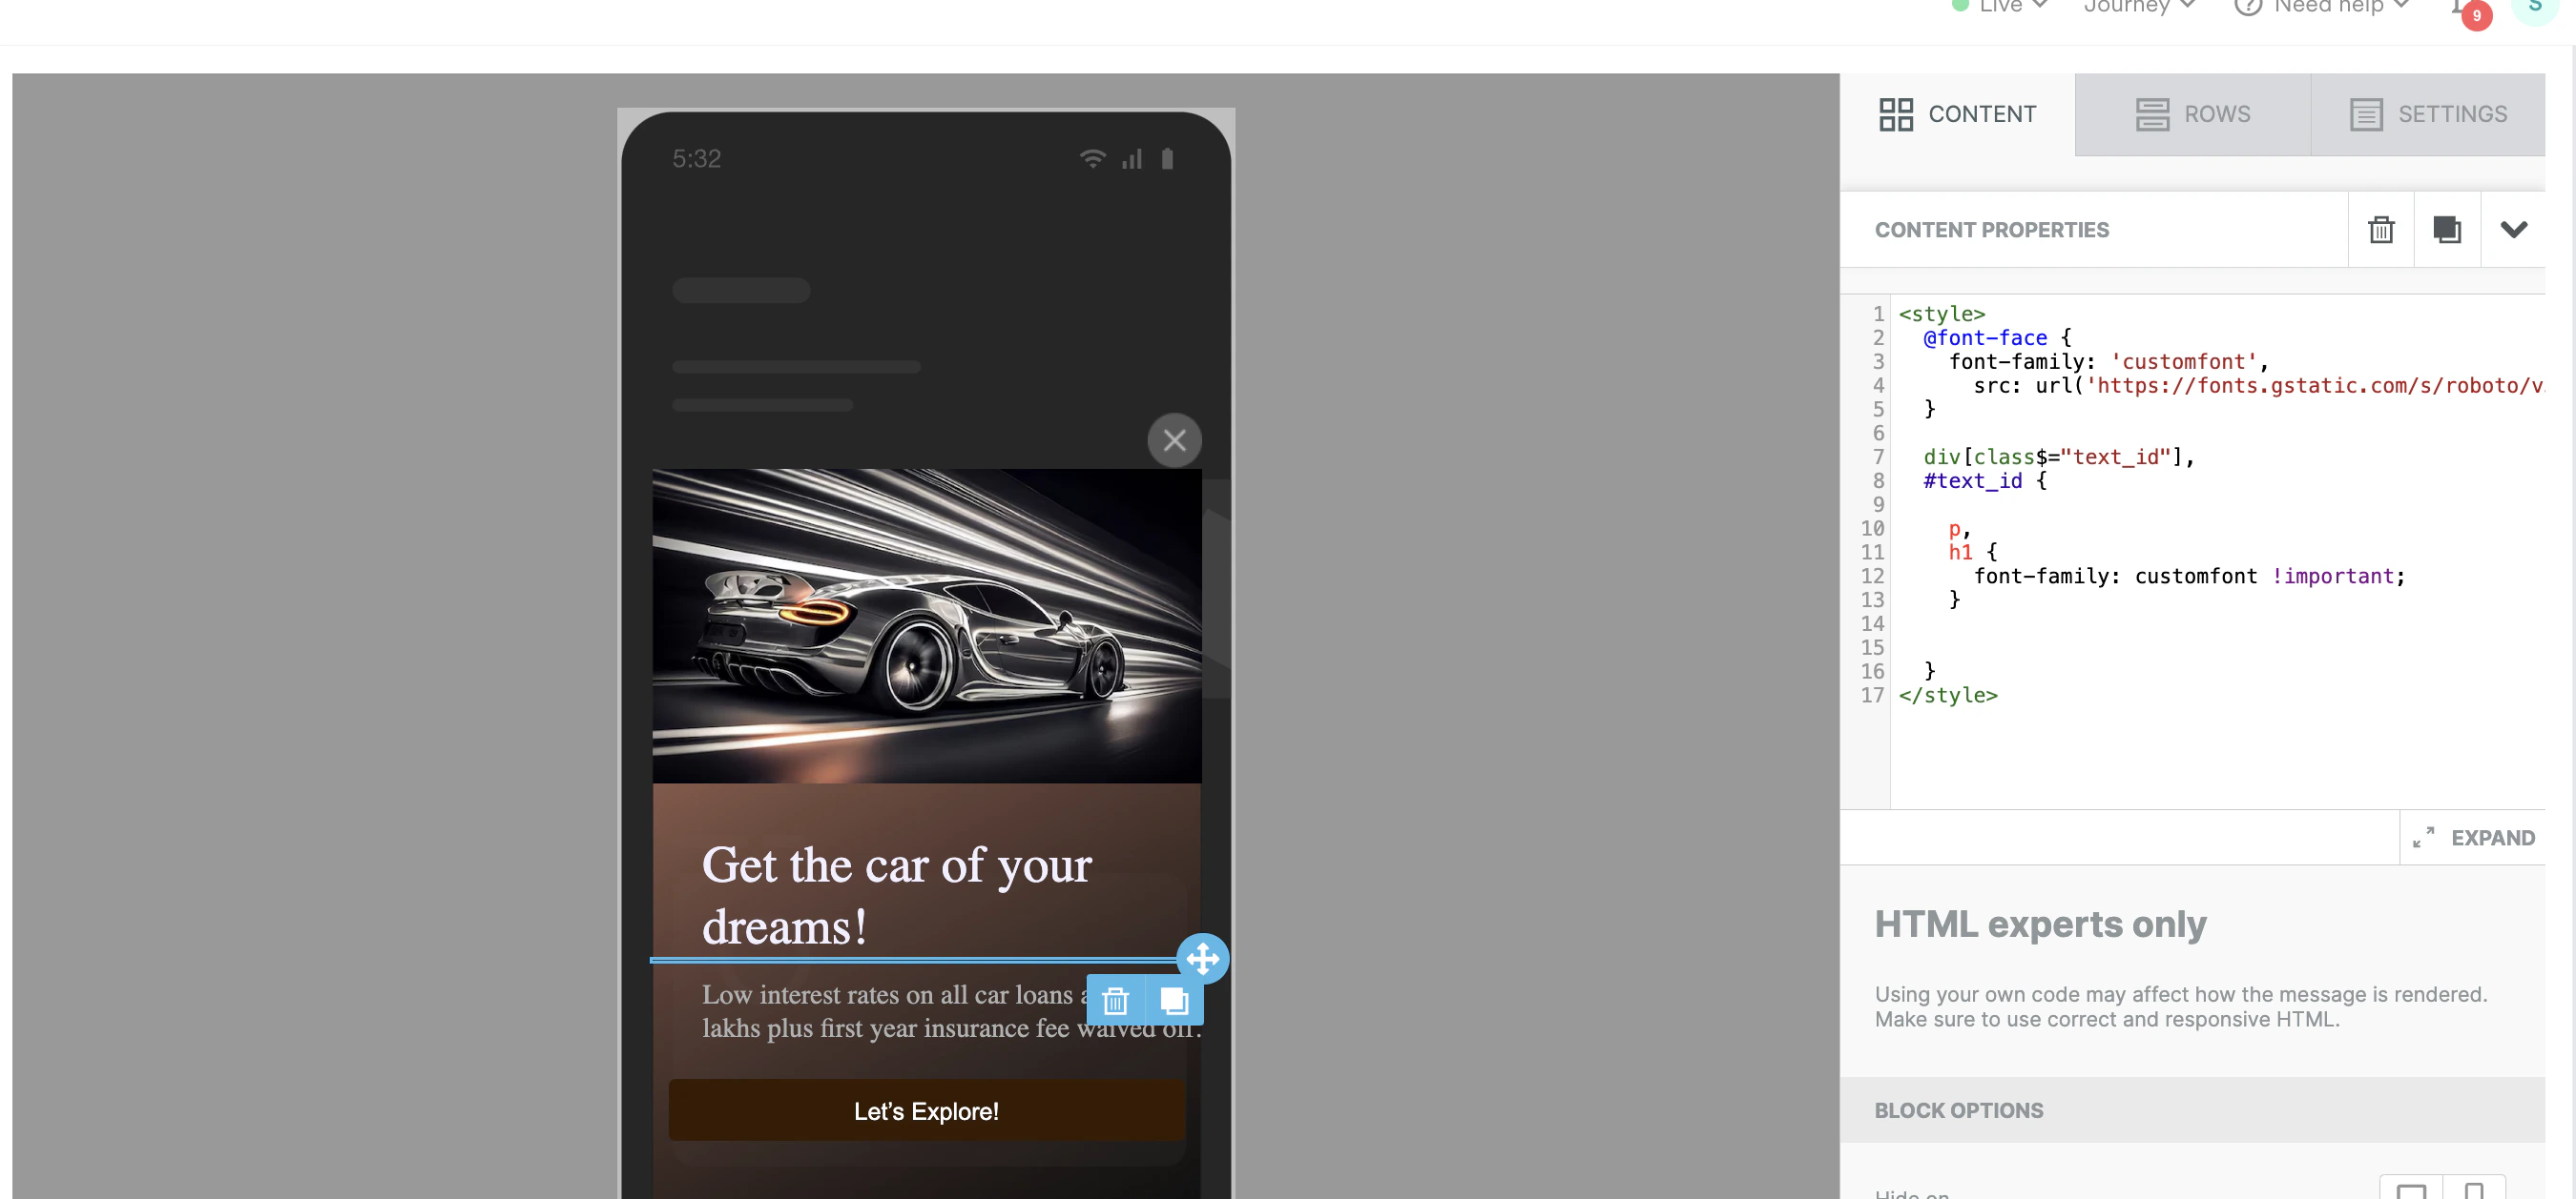Dismiss the in-app message preview with the X
This screenshot has height=1199, width=2576.
(x=1175, y=439)
